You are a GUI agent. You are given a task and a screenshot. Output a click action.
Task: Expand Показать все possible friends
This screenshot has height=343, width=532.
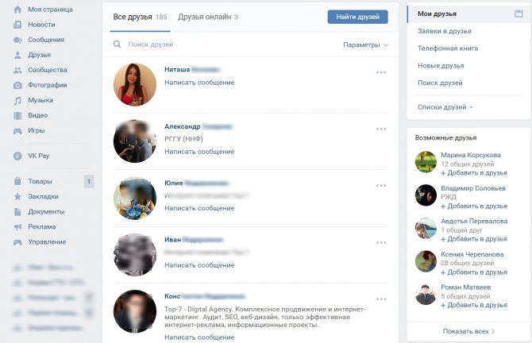(468, 331)
